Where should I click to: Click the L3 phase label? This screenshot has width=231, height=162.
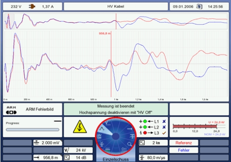tap(156, 133)
